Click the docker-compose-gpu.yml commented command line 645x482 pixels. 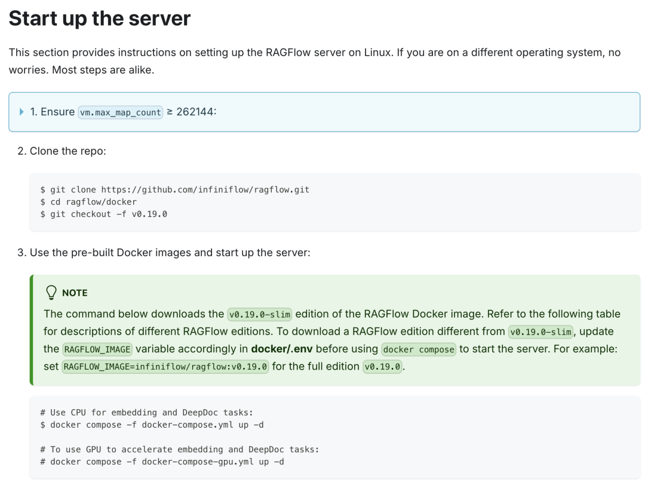click(x=162, y=462)
